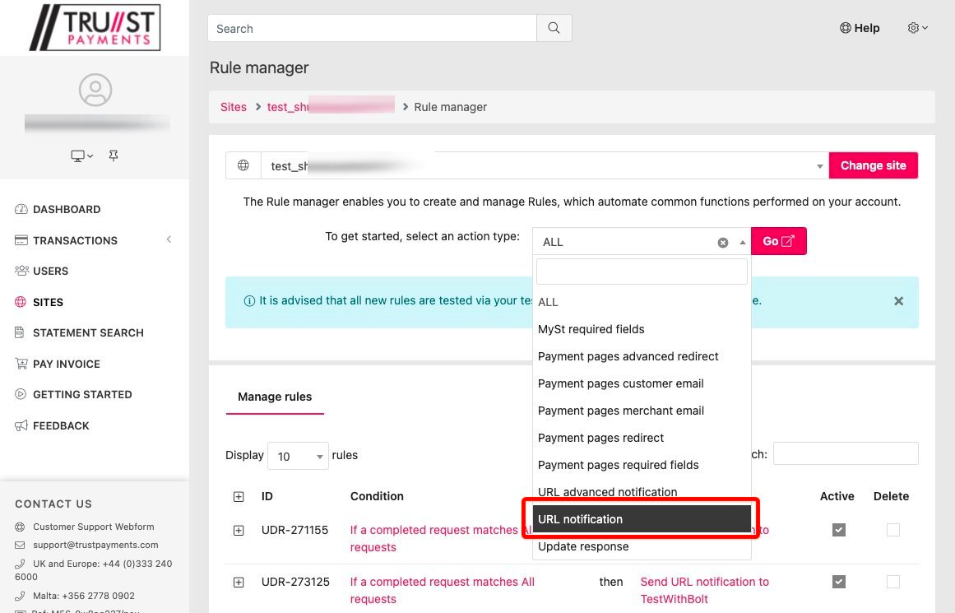Open UDR-273125 condition link
Screen dimensions: 955x613
[x=443, y=591]
